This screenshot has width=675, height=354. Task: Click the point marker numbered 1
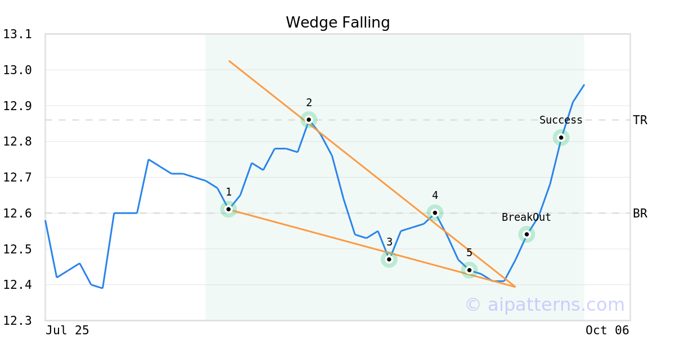pyautogui.click(x=228, y=209)
